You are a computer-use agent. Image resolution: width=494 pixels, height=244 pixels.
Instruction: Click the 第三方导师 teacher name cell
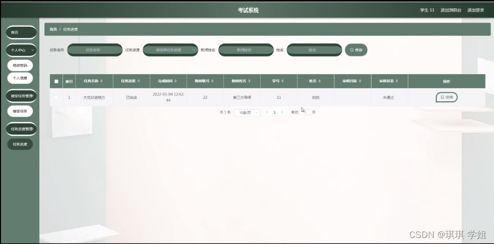tap(242, 97)
